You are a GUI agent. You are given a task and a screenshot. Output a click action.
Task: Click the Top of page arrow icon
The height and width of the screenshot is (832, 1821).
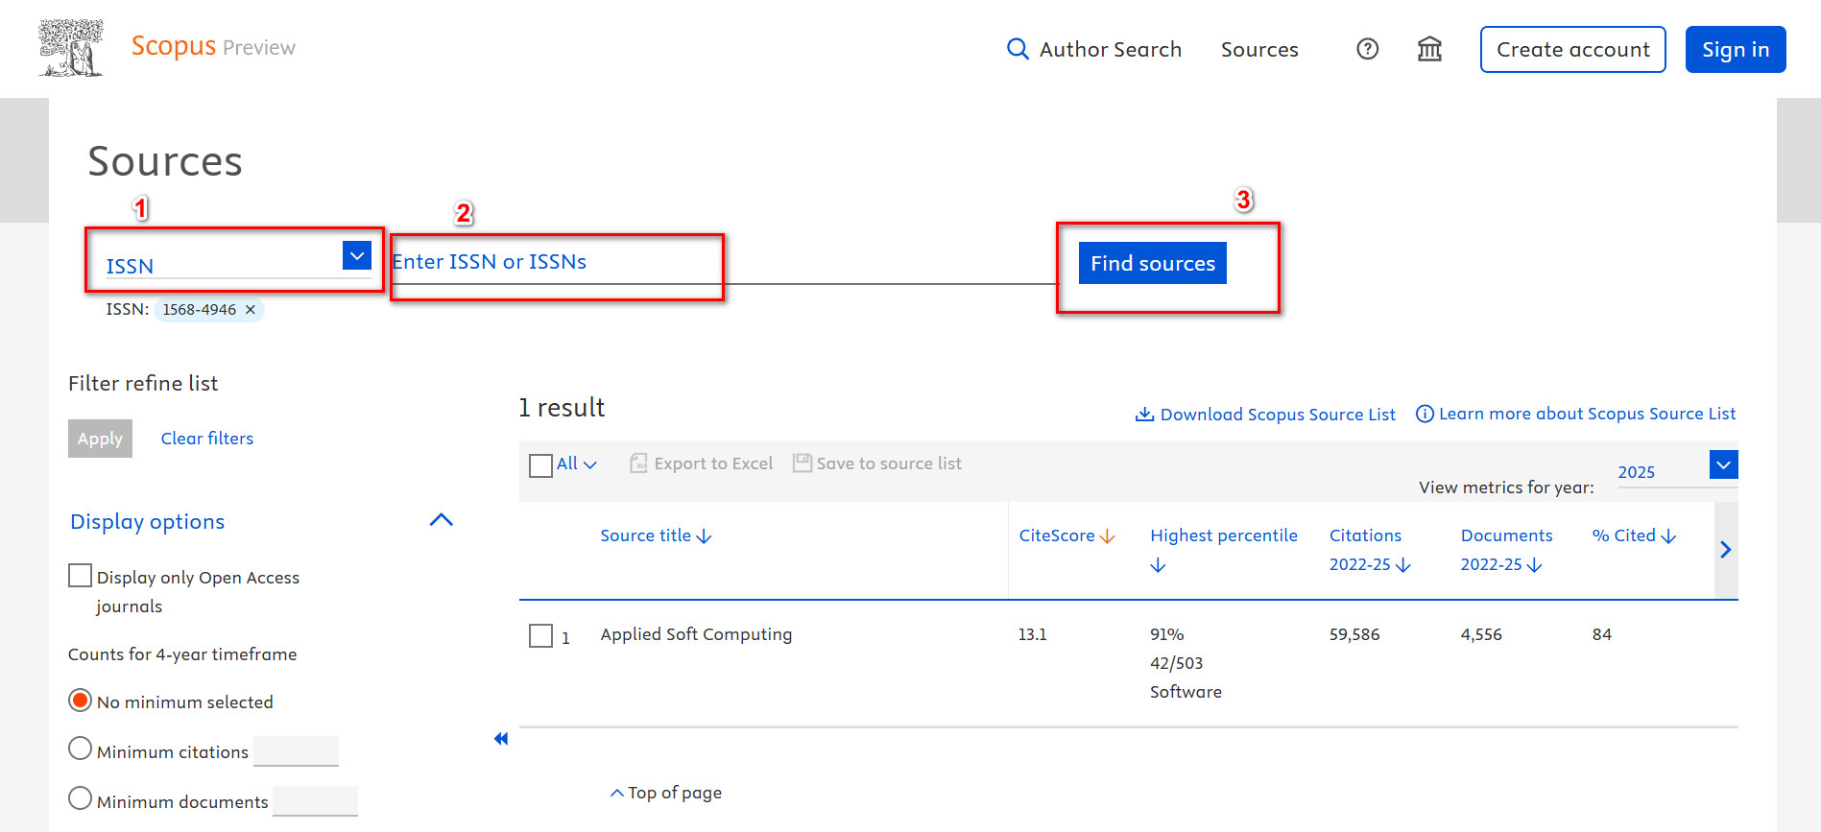click(617, 793)
